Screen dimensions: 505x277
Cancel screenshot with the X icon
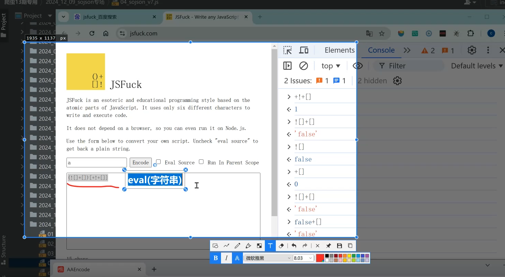(x=318, y=246)
